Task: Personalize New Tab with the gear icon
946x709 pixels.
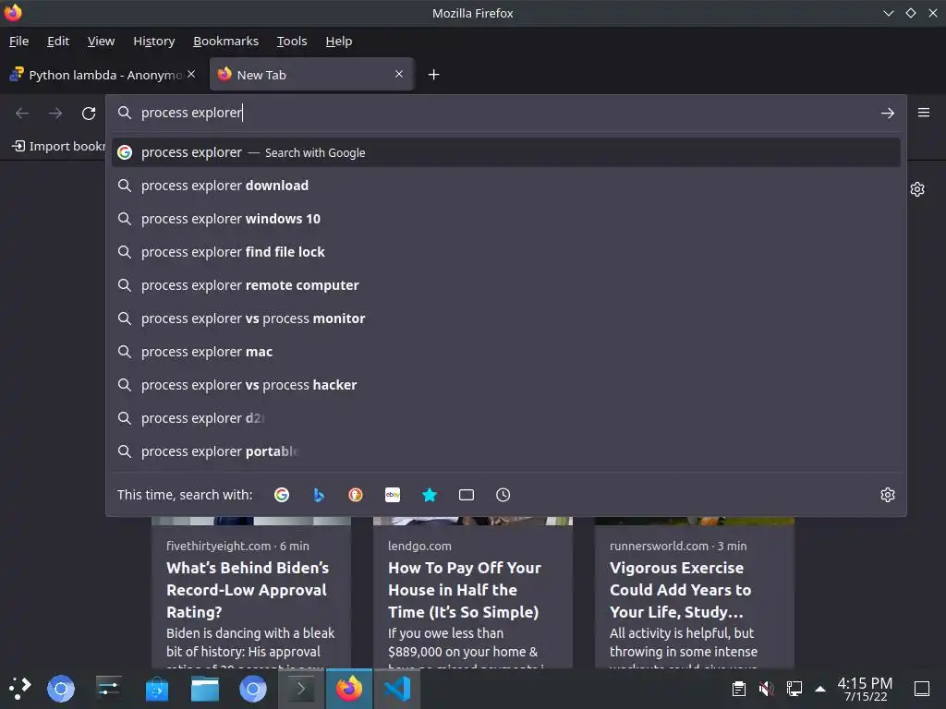Action: click(x=917, y=189)
